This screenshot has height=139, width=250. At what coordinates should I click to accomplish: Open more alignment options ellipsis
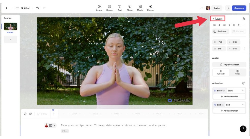244,25
